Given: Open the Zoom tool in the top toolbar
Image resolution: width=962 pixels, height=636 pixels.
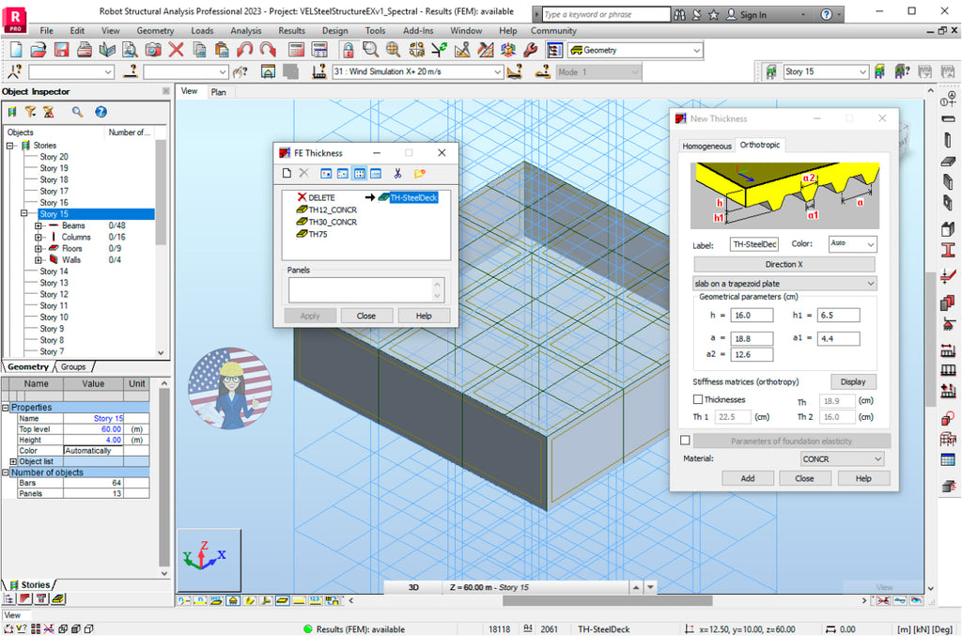Looking at the screenshot, I should coord(369,49).
